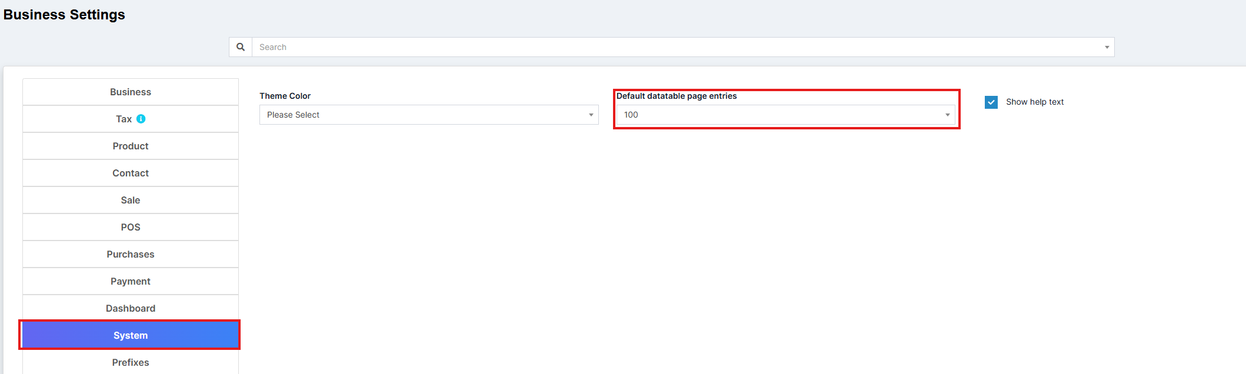Open the Purchases settings tab
Screen dimensions: 1246x374
coord(131,255)
